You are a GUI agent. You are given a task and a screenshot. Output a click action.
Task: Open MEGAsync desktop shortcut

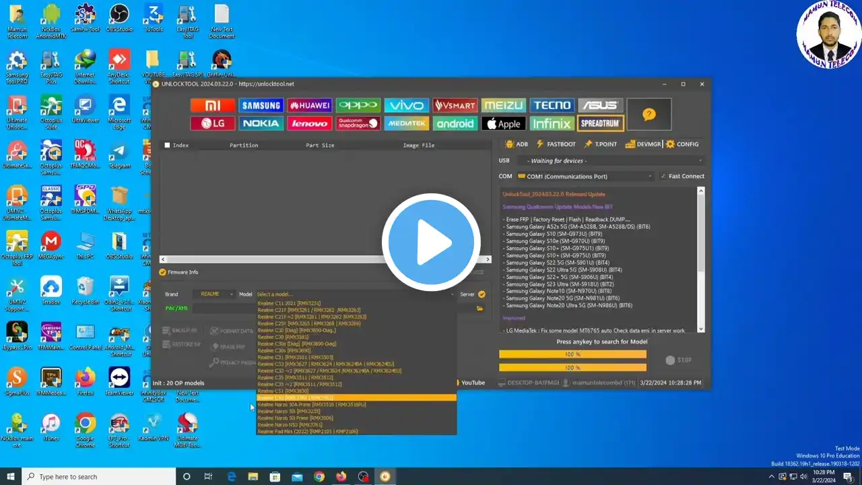[51, 246]
